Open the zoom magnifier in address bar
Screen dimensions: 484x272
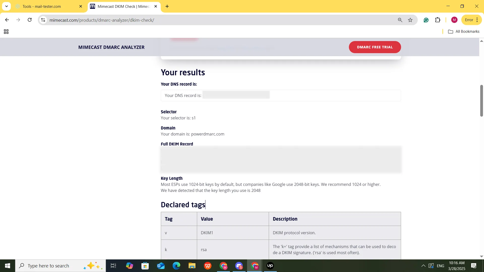[x=400, y=20]
